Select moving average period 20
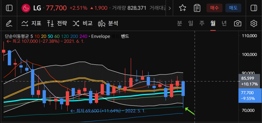Image resolution: width=262 pixels, height=123 pixels. click(44, 36)
